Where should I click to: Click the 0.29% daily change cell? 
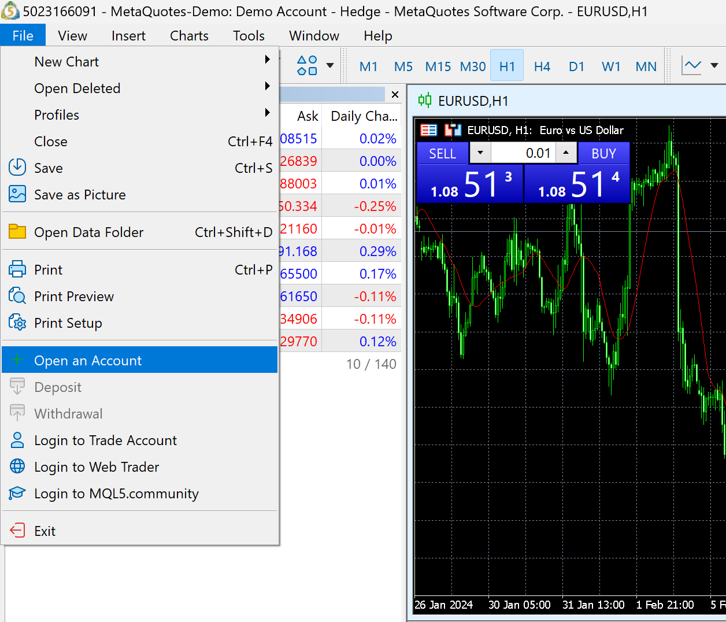coord(362,251)
